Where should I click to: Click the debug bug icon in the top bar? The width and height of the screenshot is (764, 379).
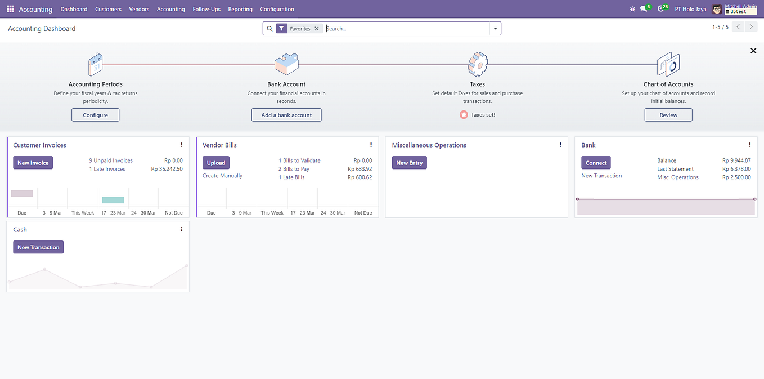click(x=632, y=9)
